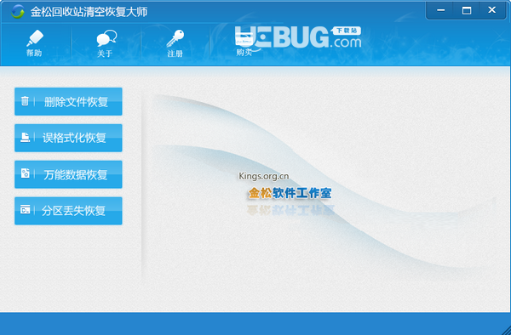The image size is (511, 335).
Task: Click the 金松软件工作室 studio logo
Action: 290,193
